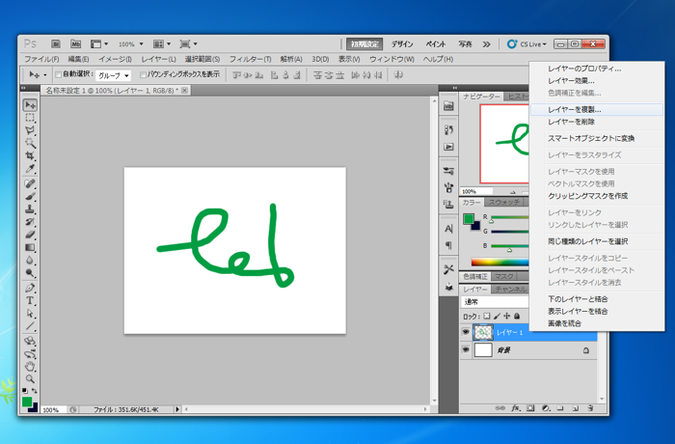Click the link layers icon at panel bottom

pos(499,407)
